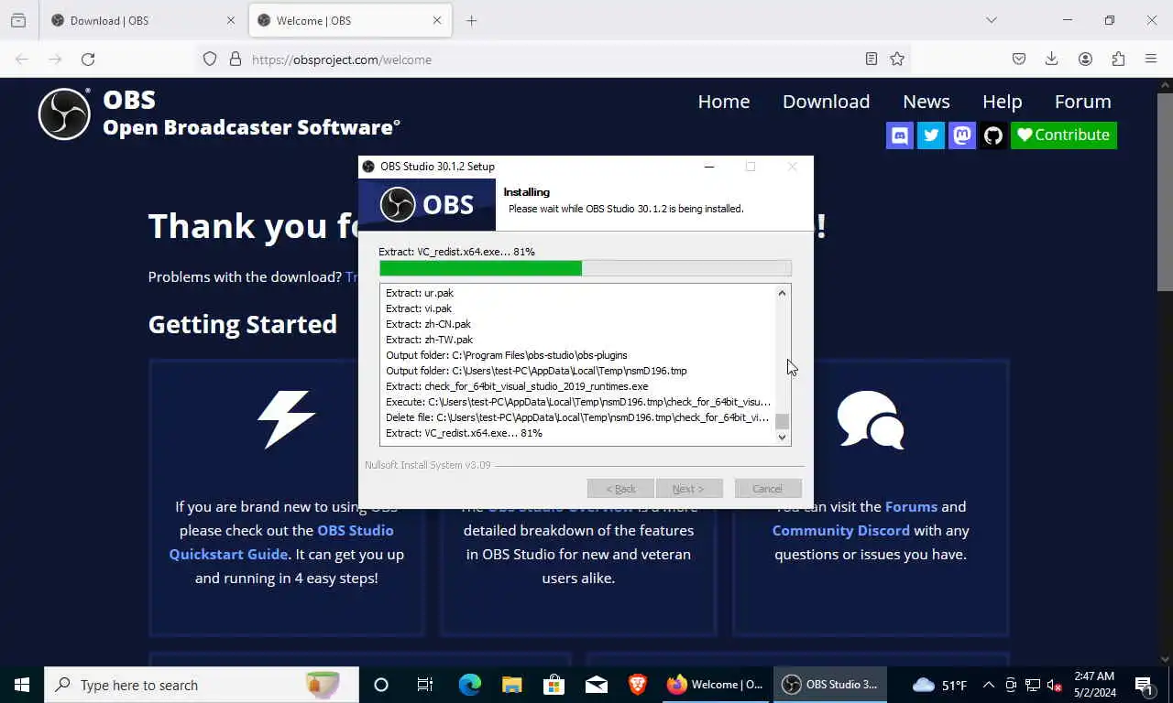Open the OBS Twitter icon link

(931, 135)
